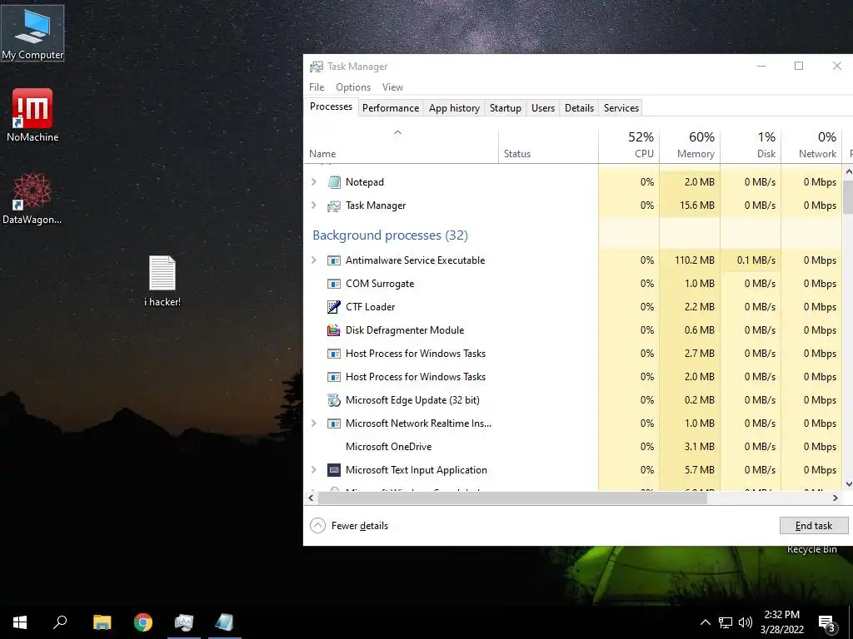853x639 pixels.
Task: Expand the Notepad process group
Action: [314, 182]
